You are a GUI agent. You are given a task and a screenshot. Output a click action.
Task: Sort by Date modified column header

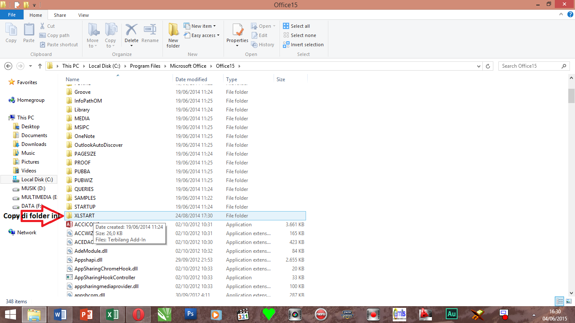pyautogui.click(x=199, y=79)
